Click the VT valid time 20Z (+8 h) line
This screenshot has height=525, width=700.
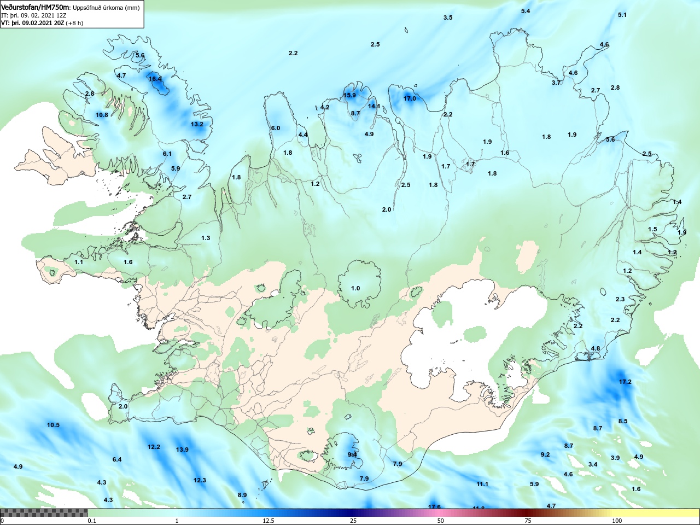[x=42, y=24]
